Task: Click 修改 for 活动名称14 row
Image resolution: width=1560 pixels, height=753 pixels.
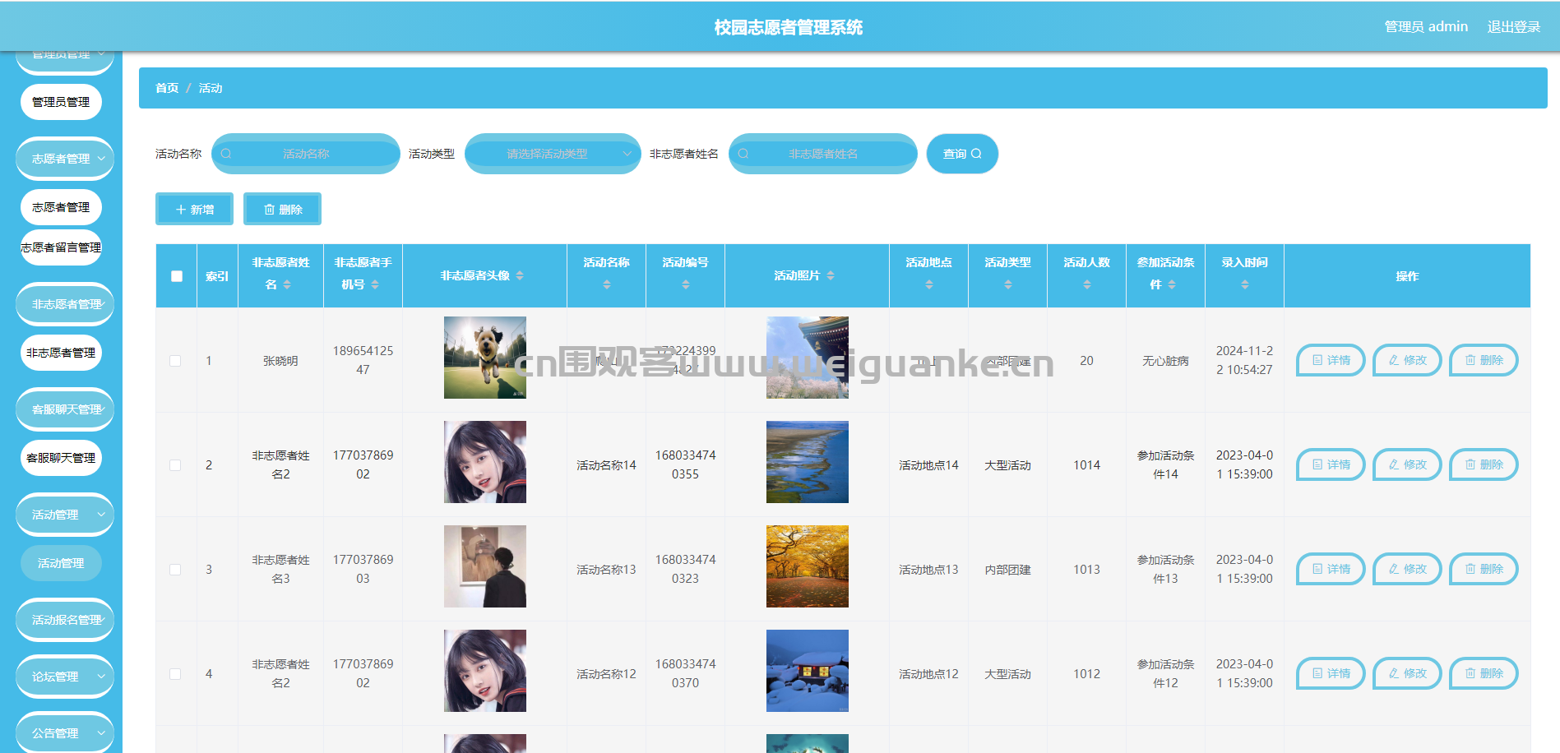Action: tap(1407, 464)
